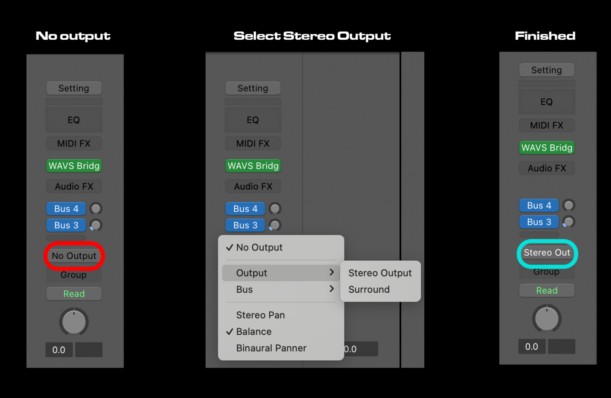Click the pan knob in the No output strip

[x=74, y=322]
